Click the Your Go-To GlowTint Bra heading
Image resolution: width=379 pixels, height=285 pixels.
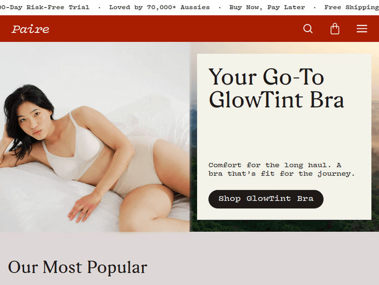click(276, 88)
